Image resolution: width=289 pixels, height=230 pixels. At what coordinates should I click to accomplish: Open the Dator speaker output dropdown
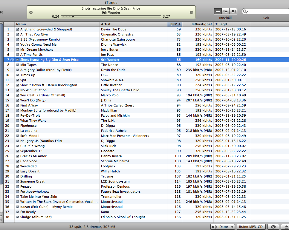coord(223,227)
